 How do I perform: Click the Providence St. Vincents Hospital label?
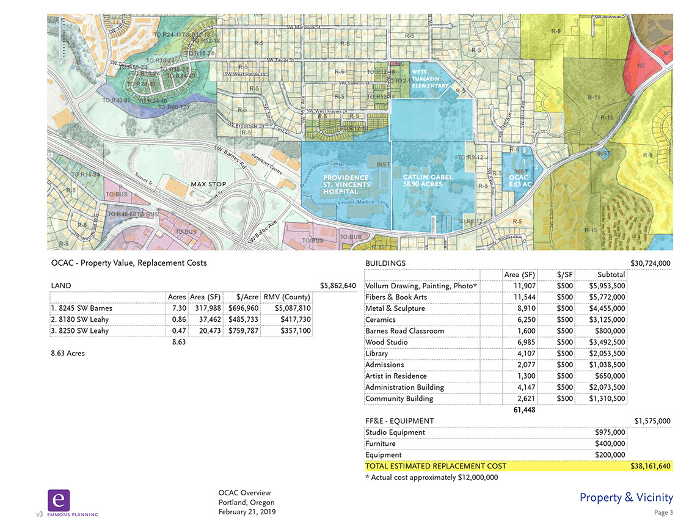point(346,184)
